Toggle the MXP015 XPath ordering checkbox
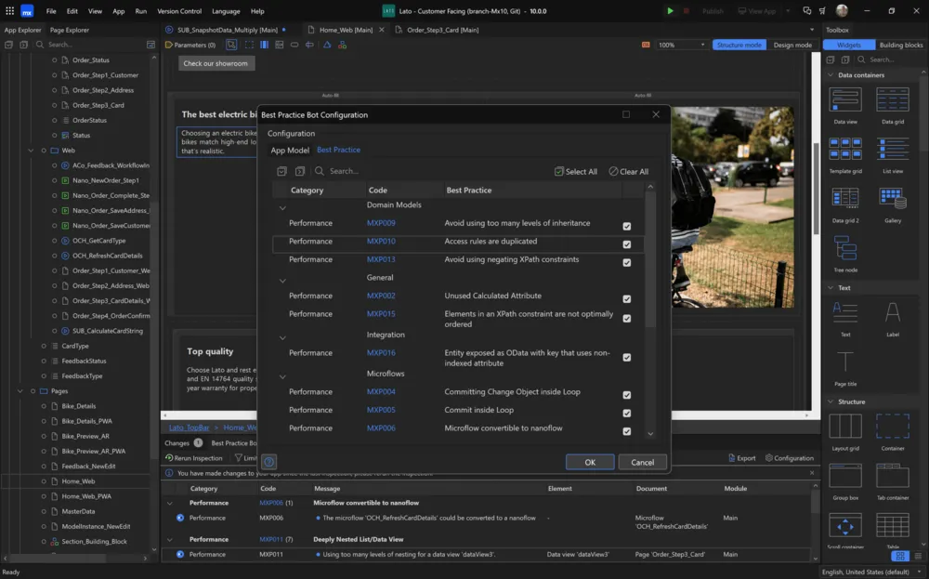929x579 pixels. 627,318
